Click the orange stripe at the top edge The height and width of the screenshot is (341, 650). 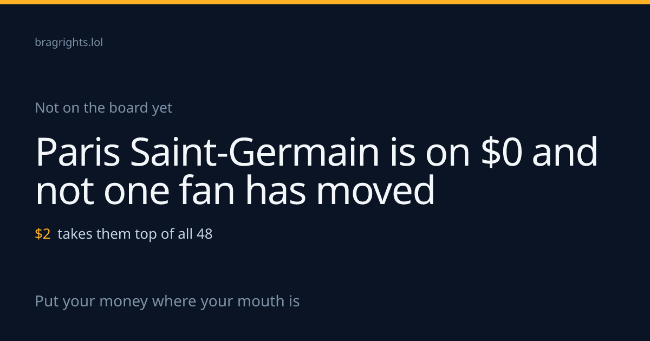click(325, 2)
